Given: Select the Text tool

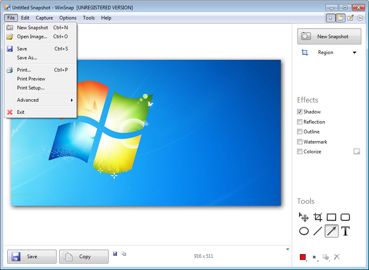Looking at the screenshot, I should 345,231.
